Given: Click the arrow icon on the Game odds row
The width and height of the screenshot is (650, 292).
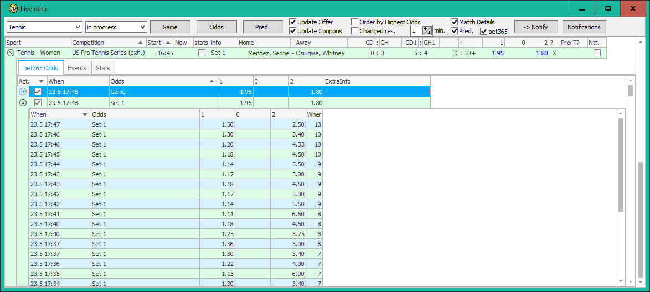Looking at the screenshot, I should (23, 92).
